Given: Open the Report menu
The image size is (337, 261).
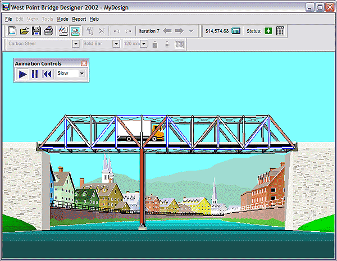Looking at the screenshot, I should 79,19.
